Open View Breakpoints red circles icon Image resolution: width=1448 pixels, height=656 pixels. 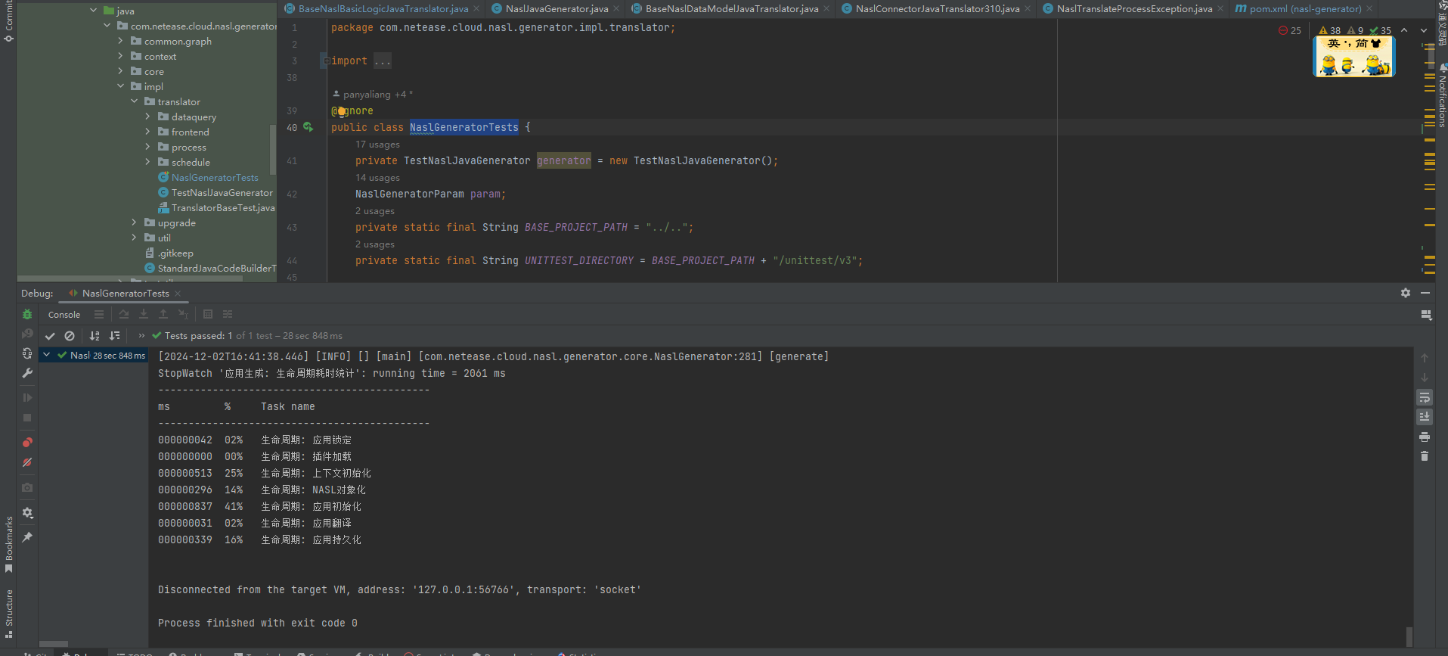coord(27,442)
